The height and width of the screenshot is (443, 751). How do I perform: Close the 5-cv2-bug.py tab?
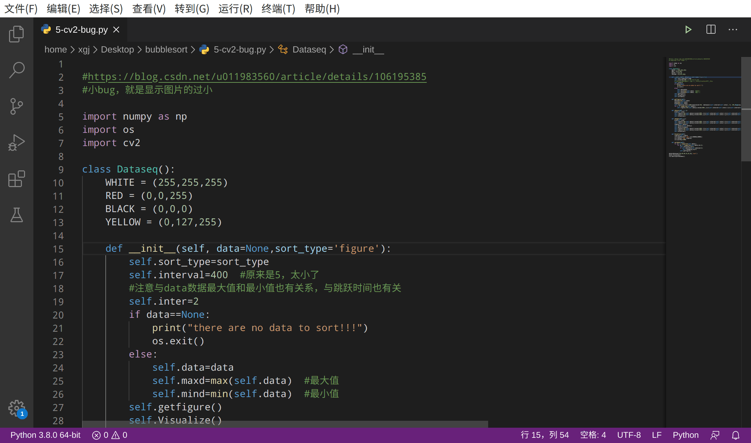(116, 30)
